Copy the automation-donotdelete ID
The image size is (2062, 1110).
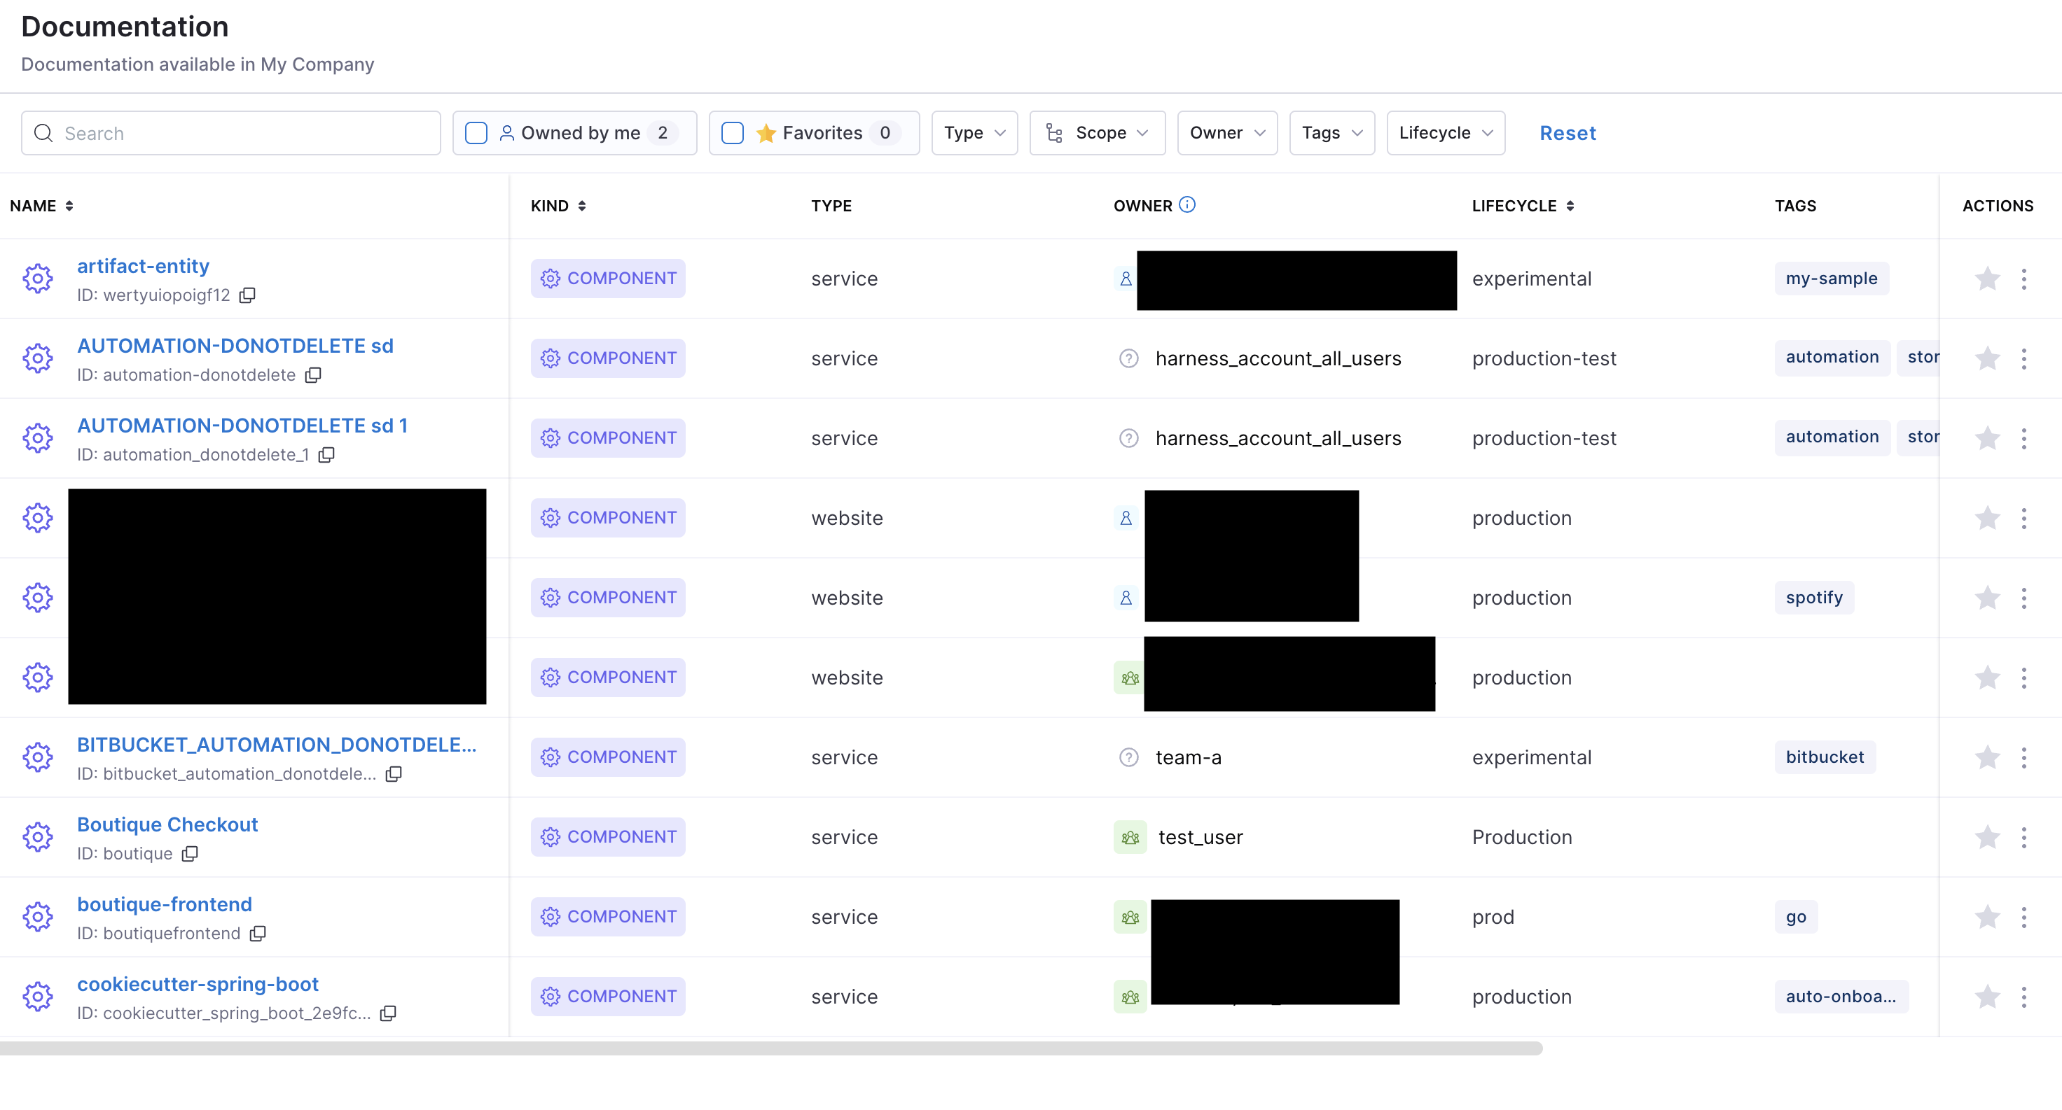[x=313, y=375]
